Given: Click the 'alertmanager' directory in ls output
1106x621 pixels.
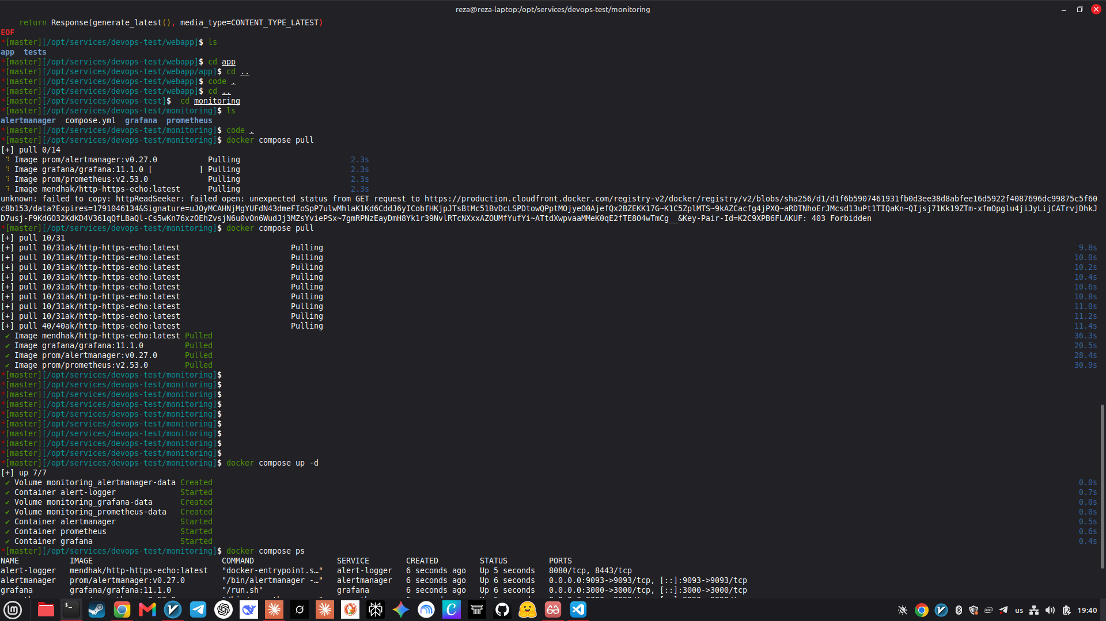Looking at the screenshot, I should 28,120.
